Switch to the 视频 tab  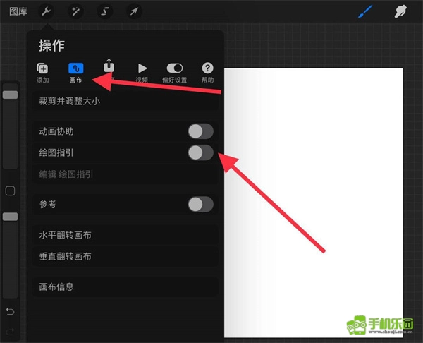tap(142, 72)
